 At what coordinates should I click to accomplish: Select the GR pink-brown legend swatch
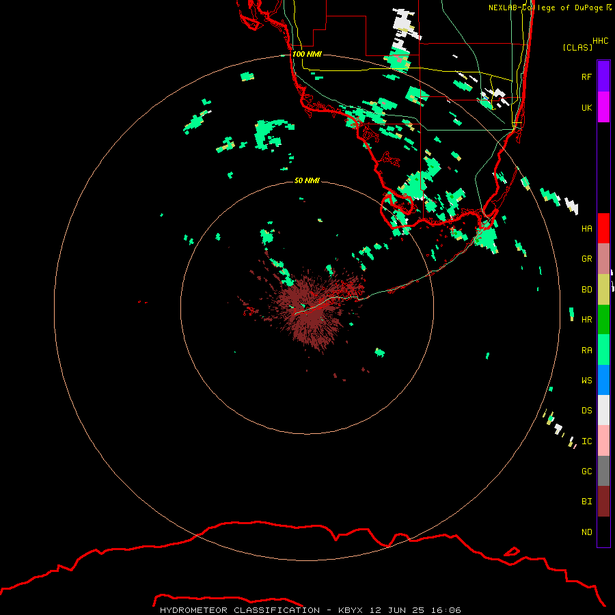click(603, 259)
